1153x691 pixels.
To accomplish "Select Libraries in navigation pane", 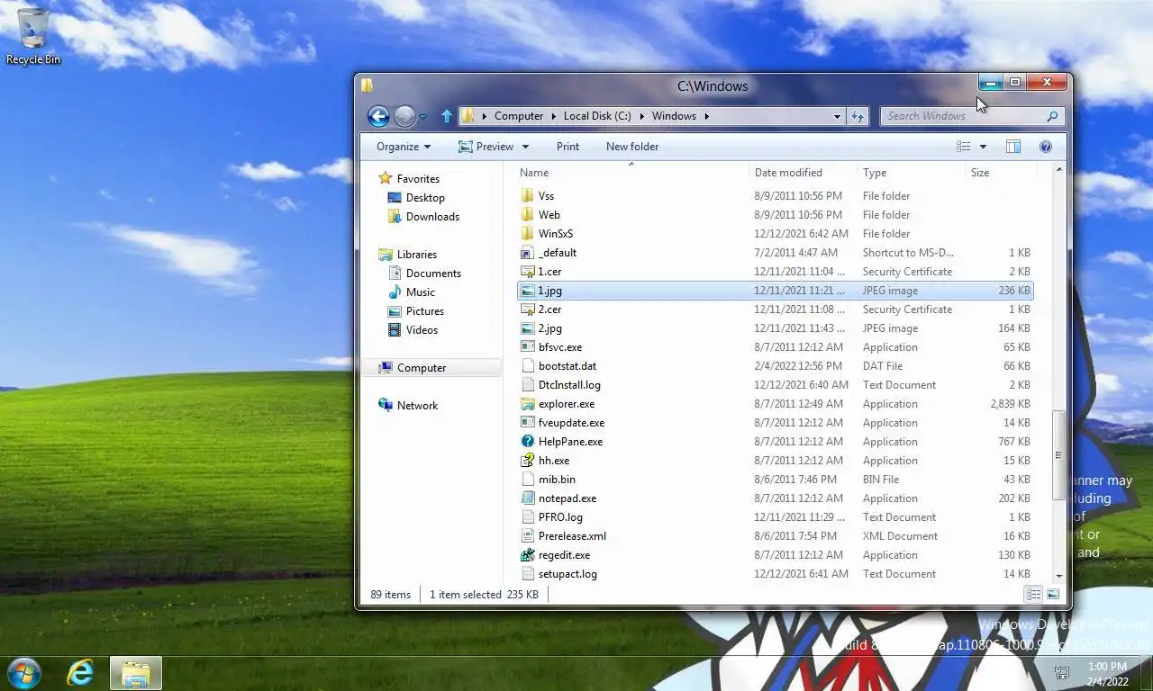I will point(416,255).
